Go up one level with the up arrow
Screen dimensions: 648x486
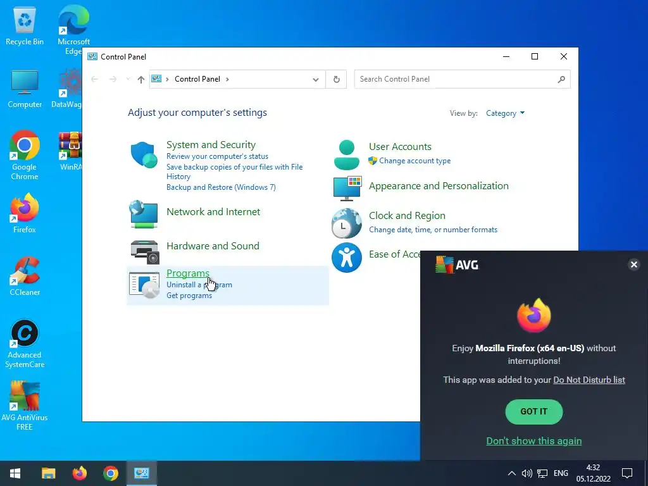click(x=141, y=79)
